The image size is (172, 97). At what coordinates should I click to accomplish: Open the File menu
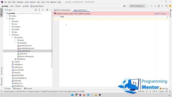coord(6,2)
